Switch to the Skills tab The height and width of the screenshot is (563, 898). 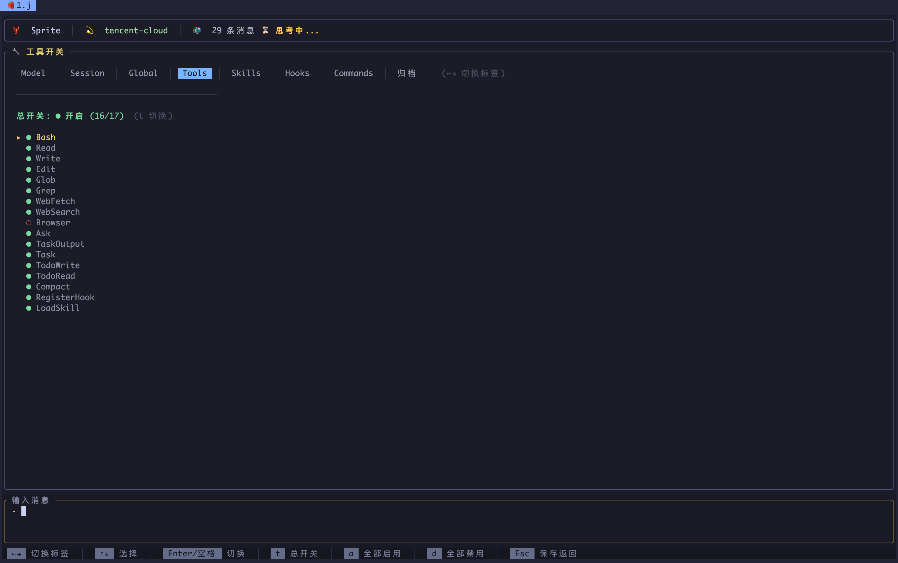pos(246,74)
